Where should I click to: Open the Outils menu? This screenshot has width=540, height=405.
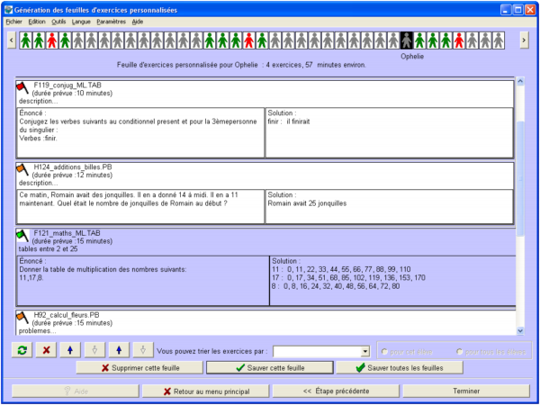(58, 21)
